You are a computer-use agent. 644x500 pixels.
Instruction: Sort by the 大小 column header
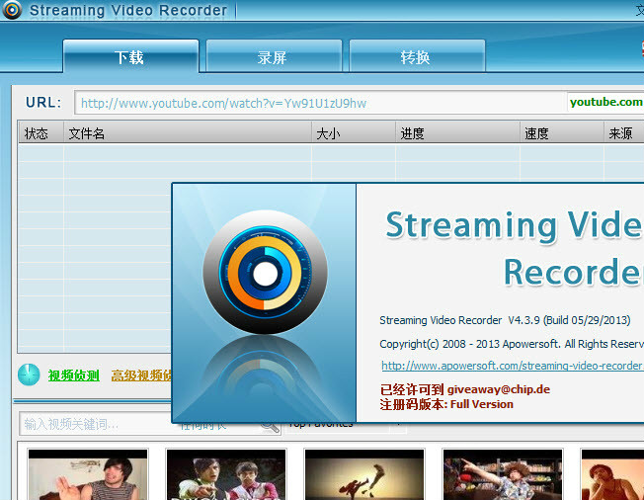354,133
